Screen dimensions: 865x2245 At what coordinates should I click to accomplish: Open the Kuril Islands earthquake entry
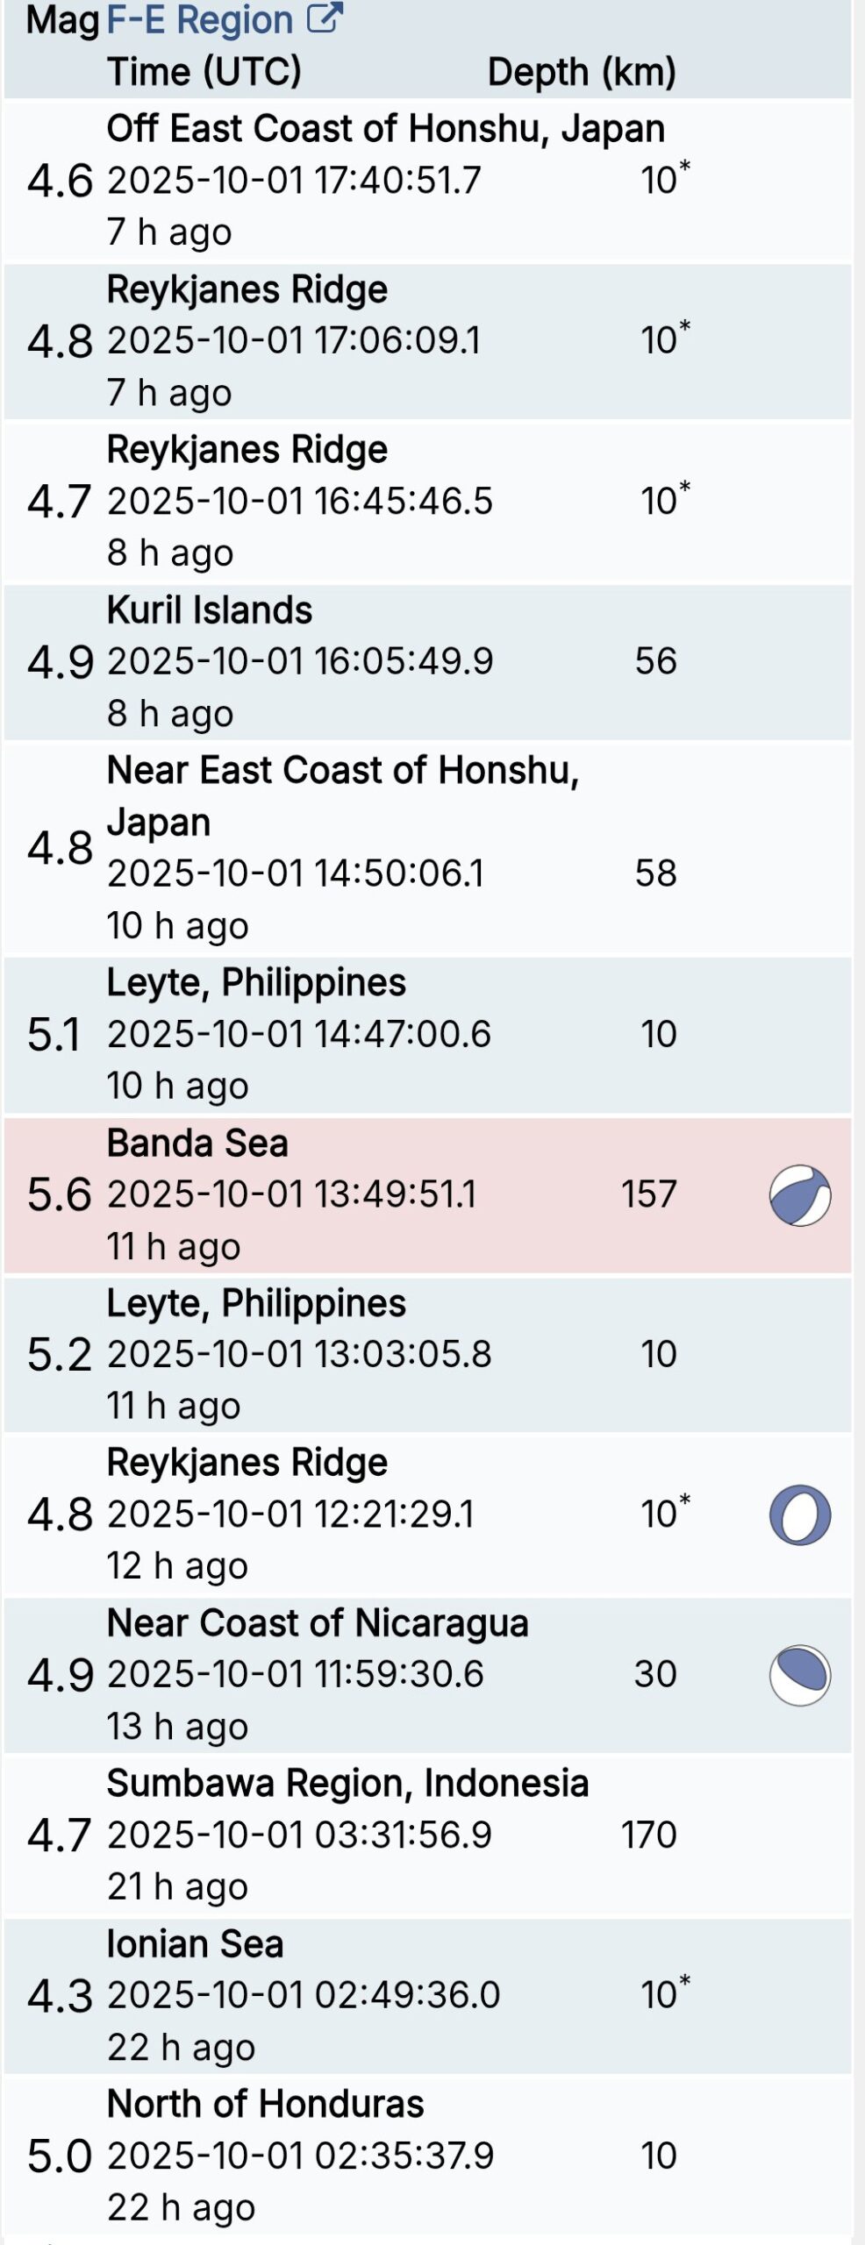tap(209, 611)
